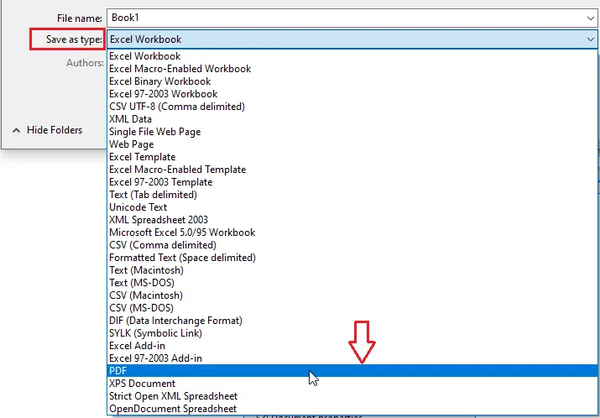Choose CSV UTF-8 (Comma delimited)
The width and height of the screenshot is (600, 418).
[352, 107]
